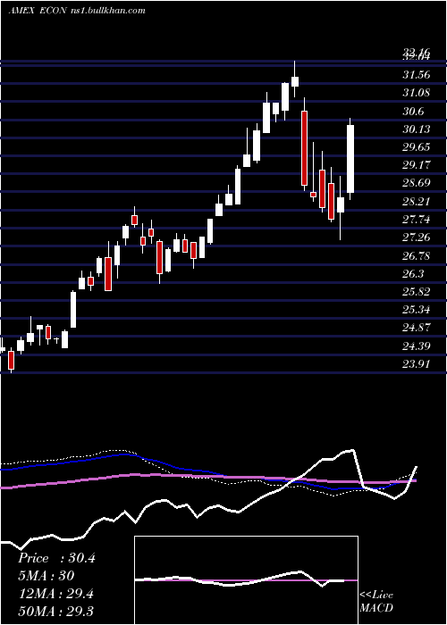Click the large red candlestick after the peak

coord(304,148)
